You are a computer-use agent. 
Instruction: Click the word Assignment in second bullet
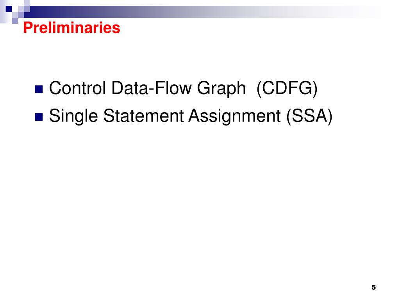click(235, 117)
